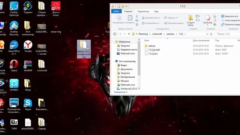The height and width of the screenshot is (135, 240).
Task: Refresh the folder view
Action: [211, 34]
